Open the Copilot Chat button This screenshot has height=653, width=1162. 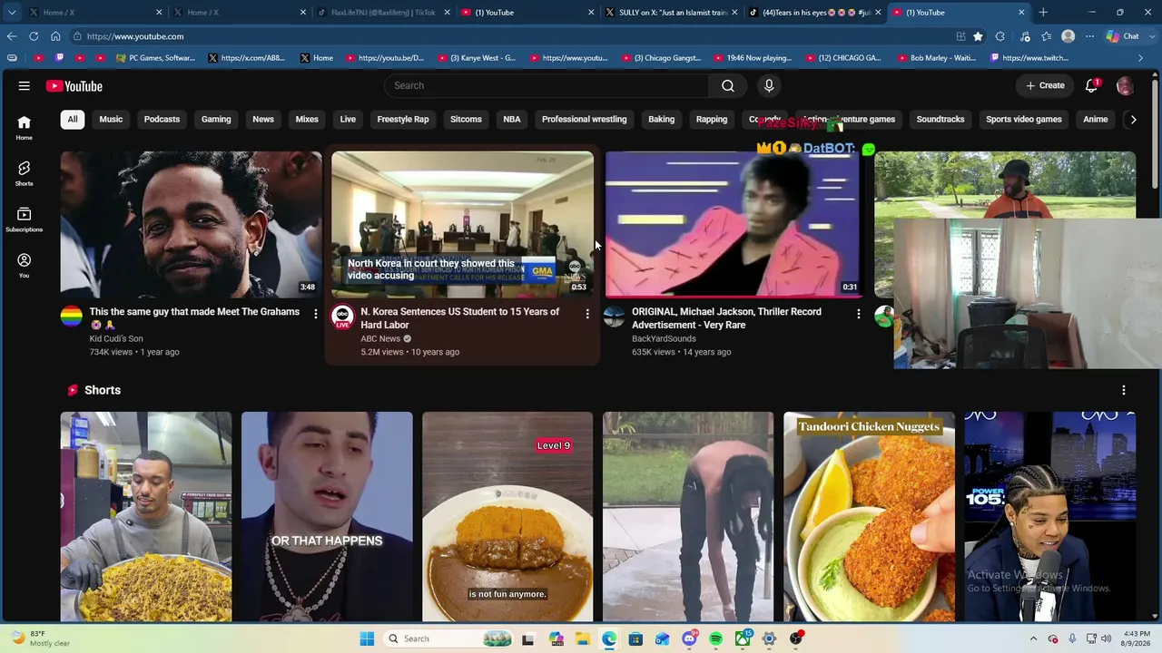[x=1123, y=36]
